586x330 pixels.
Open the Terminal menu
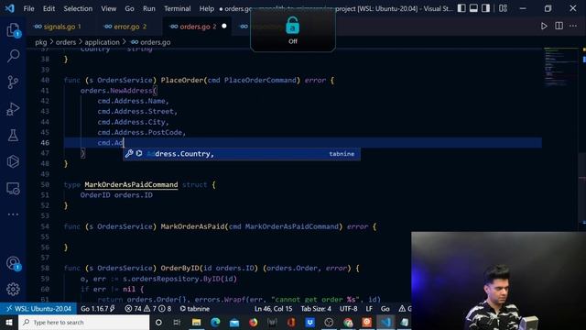coord(177,8)
